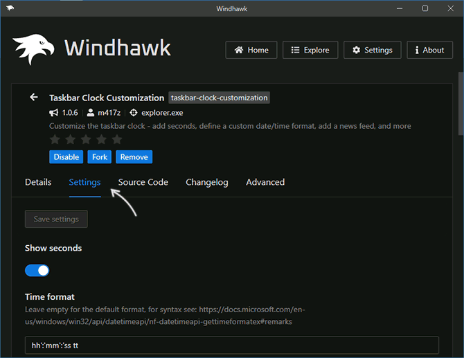Image resolution: width=464 pixels, height=358 pixels.
Task: Open the Home page
Action: click(x=251, y=50)
